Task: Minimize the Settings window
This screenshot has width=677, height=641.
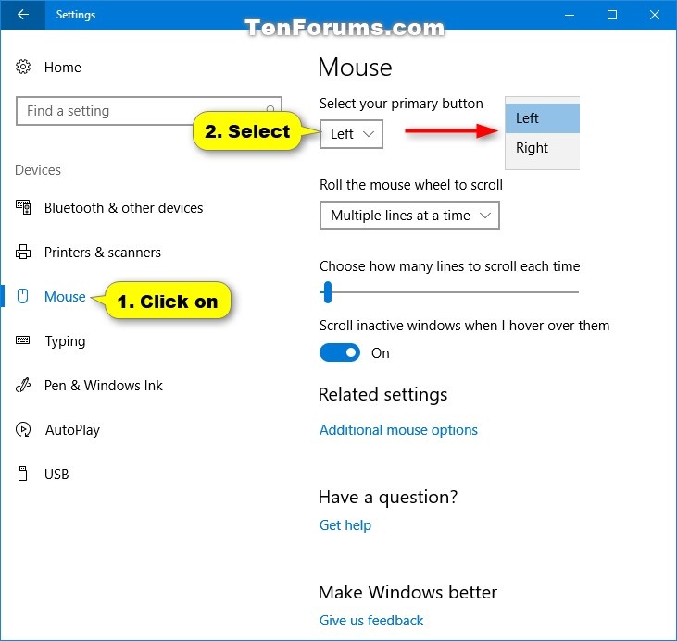Action: pos(570,15)
